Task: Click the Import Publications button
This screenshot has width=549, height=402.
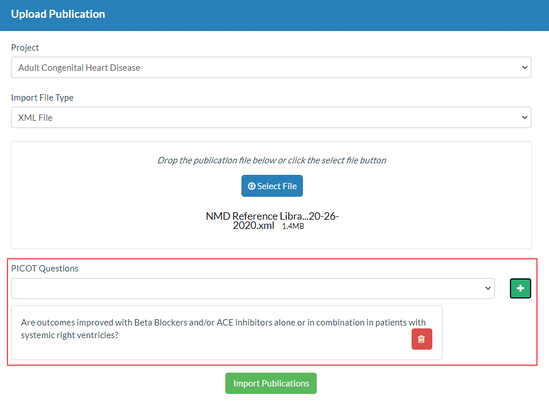Action: click(271, 384)
